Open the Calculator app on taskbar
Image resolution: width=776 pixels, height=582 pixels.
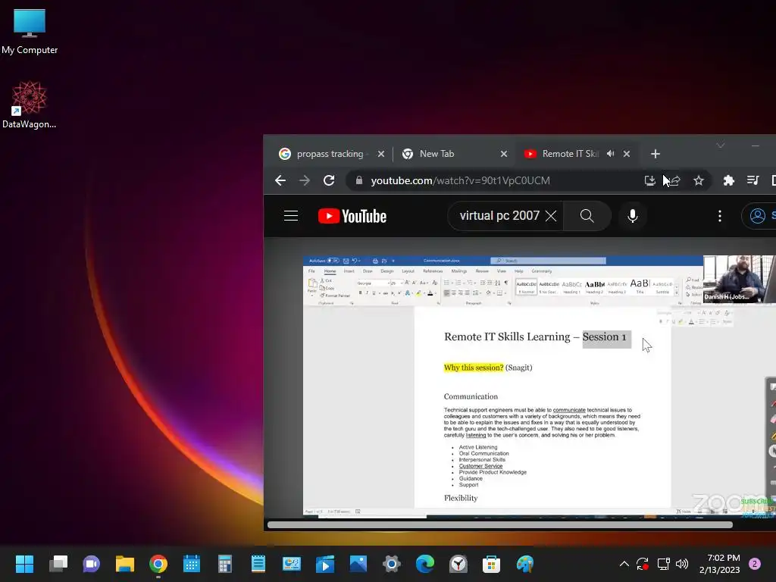click(225, 564)
